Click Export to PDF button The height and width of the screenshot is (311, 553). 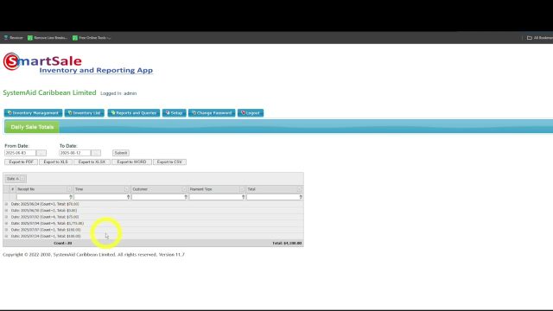[21, 162]
